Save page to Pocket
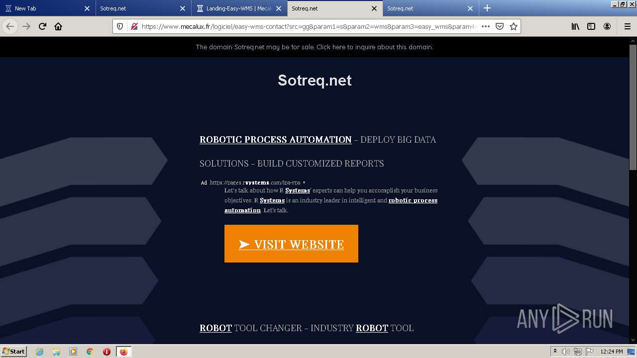 [500, 26]
